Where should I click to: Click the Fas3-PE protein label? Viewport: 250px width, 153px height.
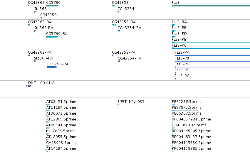pyautogui.click(x=182, y=70)
